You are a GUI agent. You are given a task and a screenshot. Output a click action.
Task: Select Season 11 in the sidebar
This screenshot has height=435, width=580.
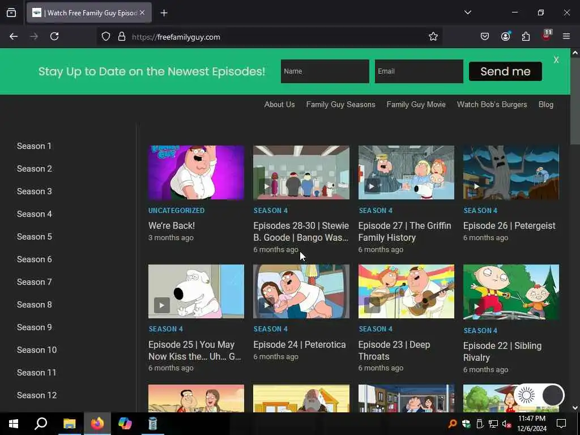36,373
